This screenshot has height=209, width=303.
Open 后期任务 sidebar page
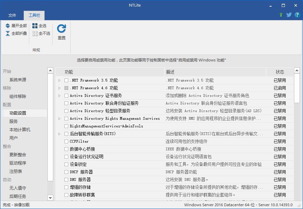18,196
